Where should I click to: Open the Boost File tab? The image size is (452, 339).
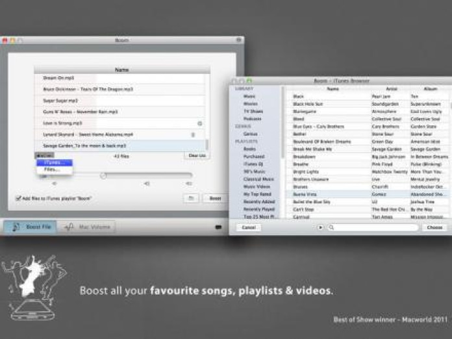(x=30, y=227)
